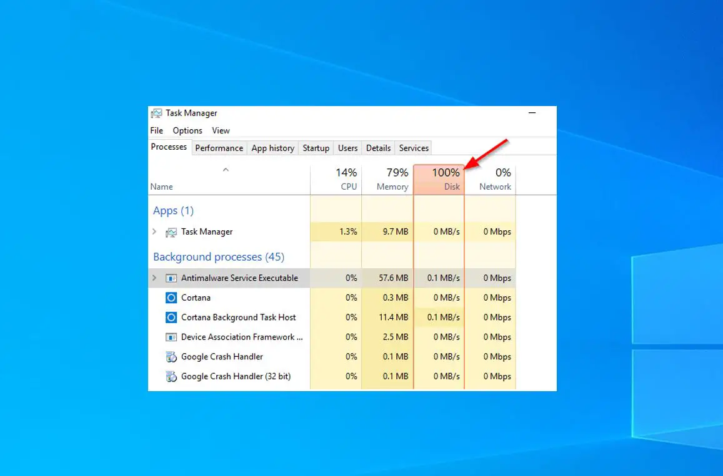Screen dimensions: 723x476
Task: Select the Device Association Framework name
Action: [242, 338]
